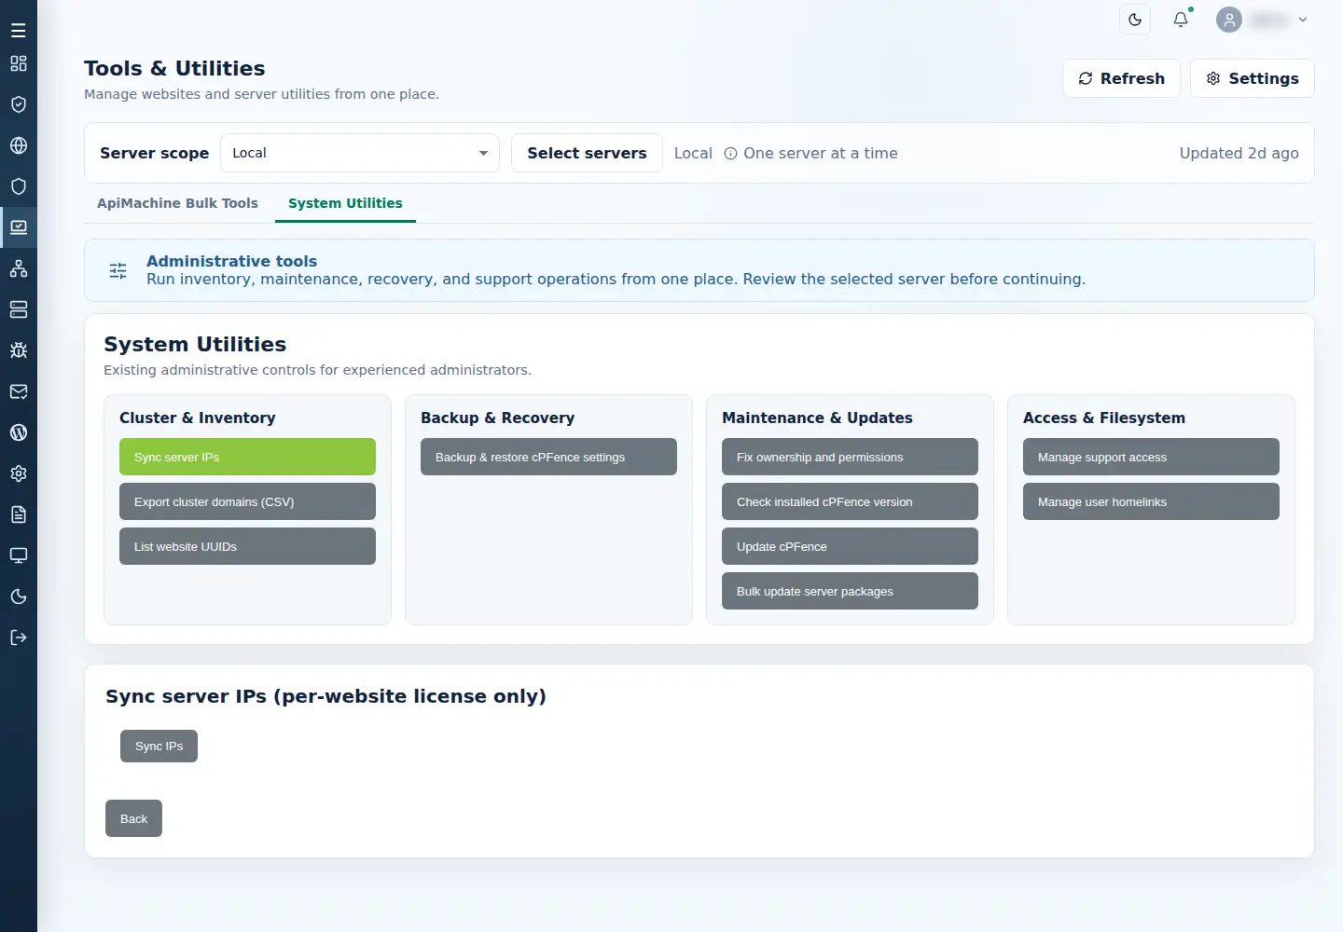Open the hamburger menu in the sidebar
Screen dimensions: 1343x932
[x=19, y=31]
